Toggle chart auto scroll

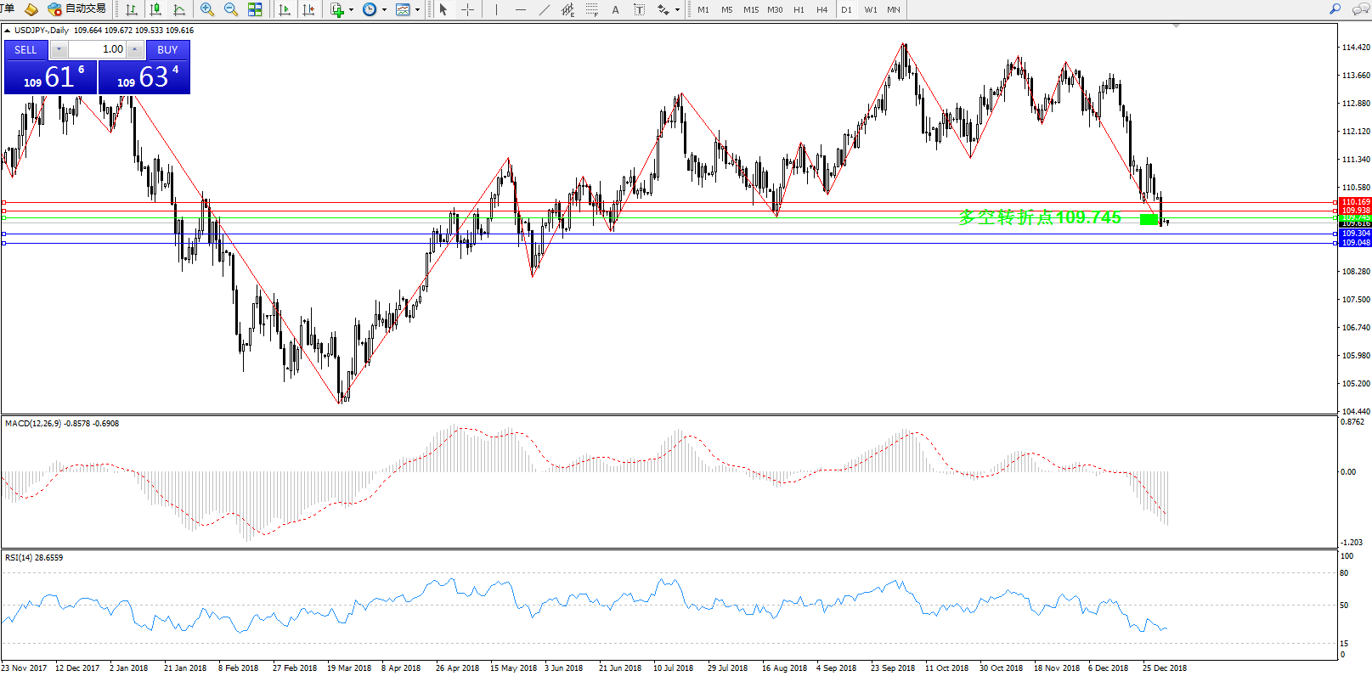coord(285,9)
